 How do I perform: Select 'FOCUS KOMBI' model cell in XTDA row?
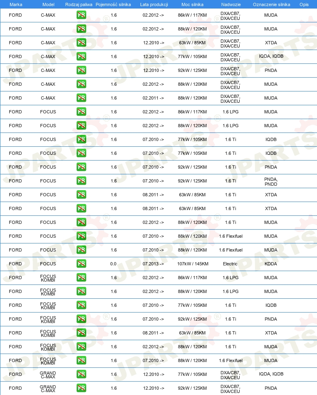point(48,333)
